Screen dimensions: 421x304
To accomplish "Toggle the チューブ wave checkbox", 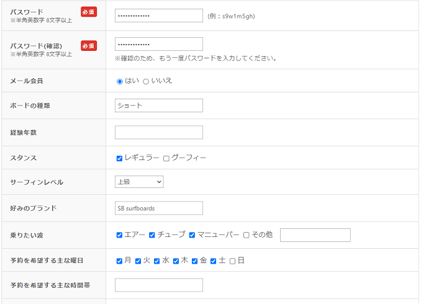I will [152, 235].
